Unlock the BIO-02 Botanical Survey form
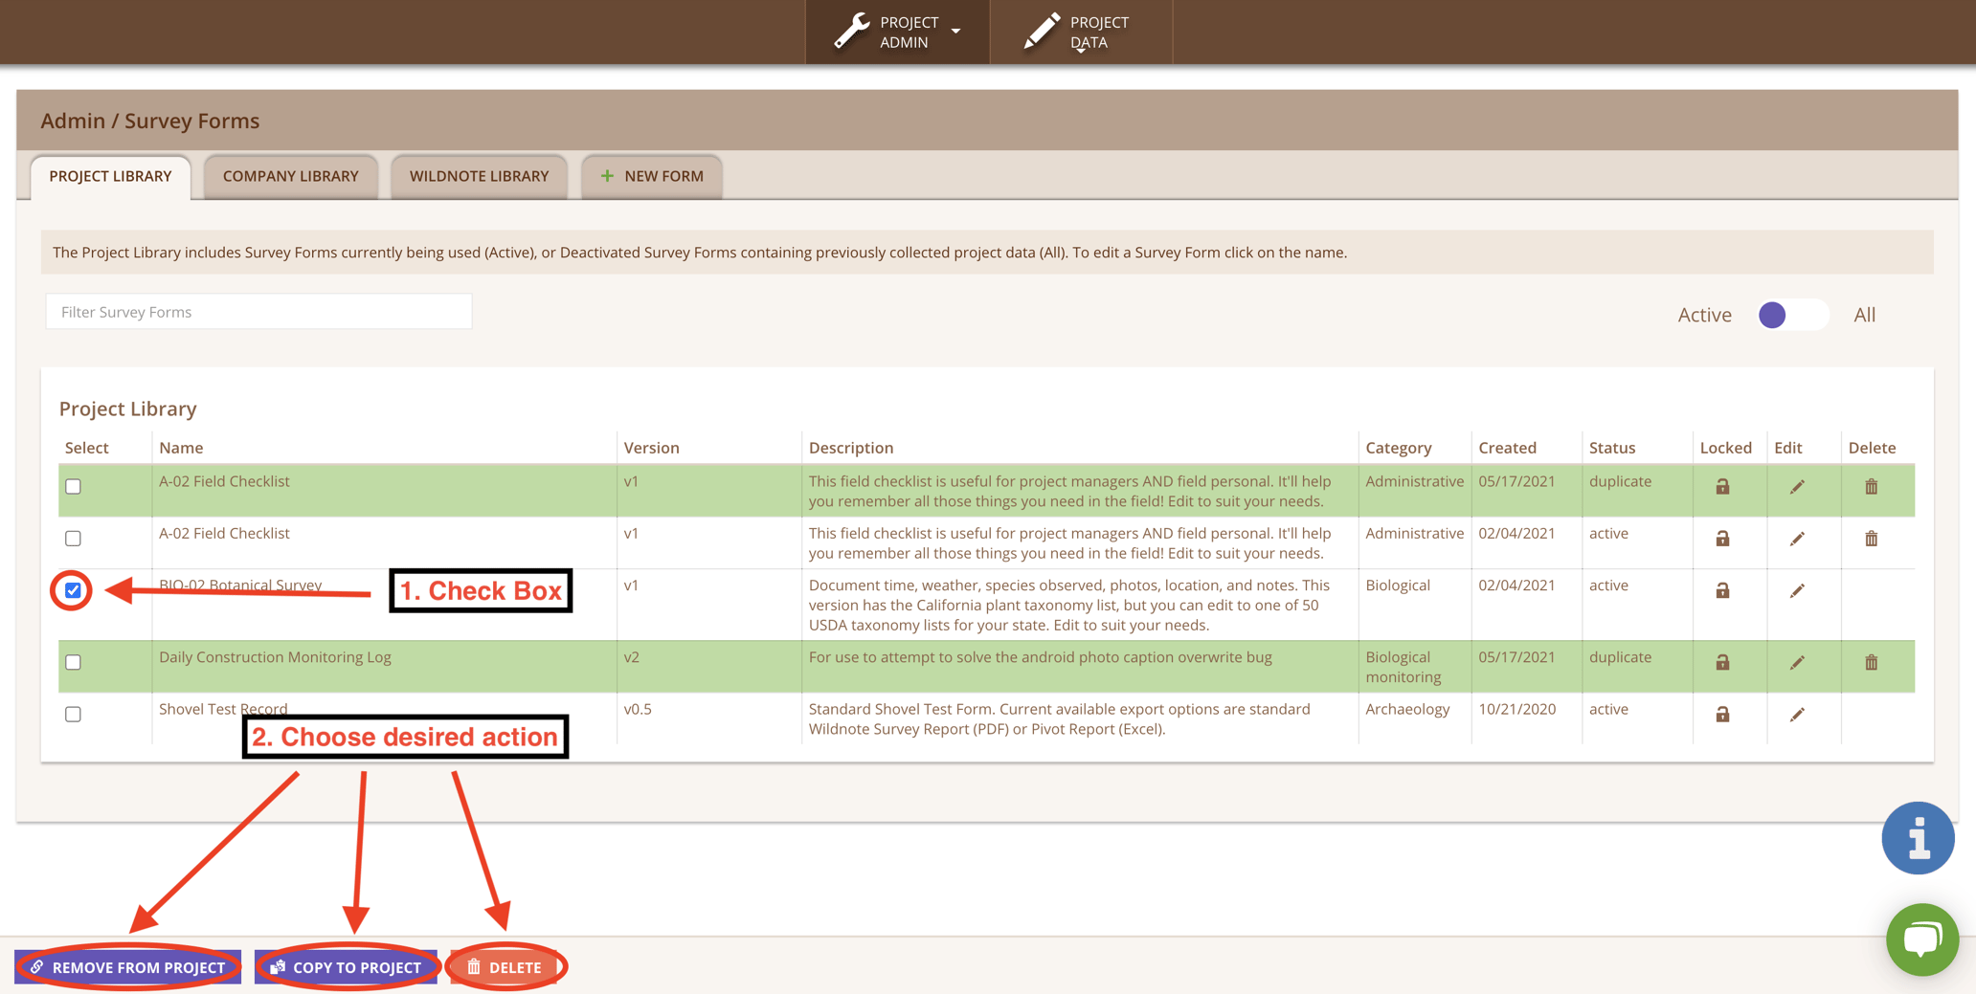 (1721, 591)
